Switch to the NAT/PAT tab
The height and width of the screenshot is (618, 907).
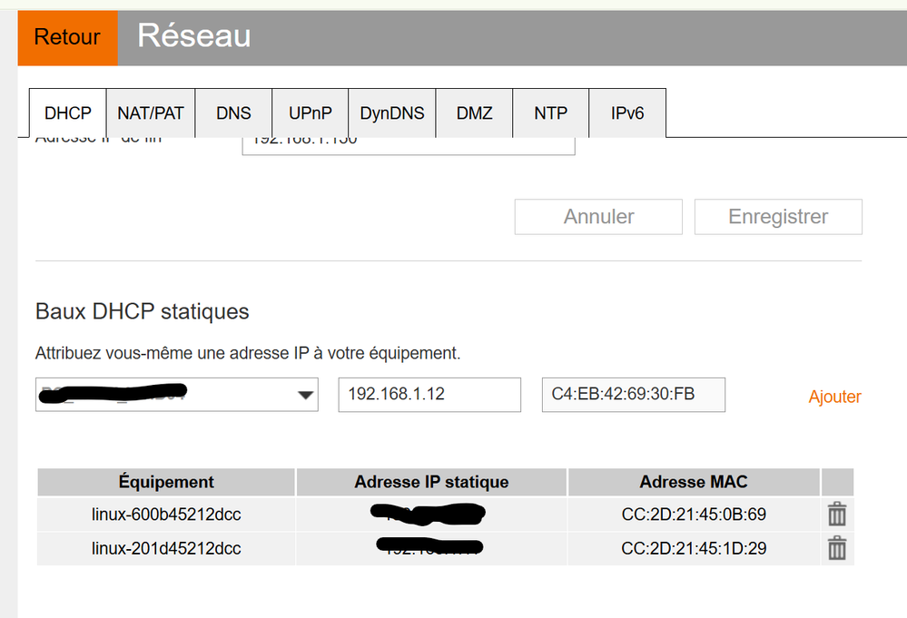pos(151,113)
